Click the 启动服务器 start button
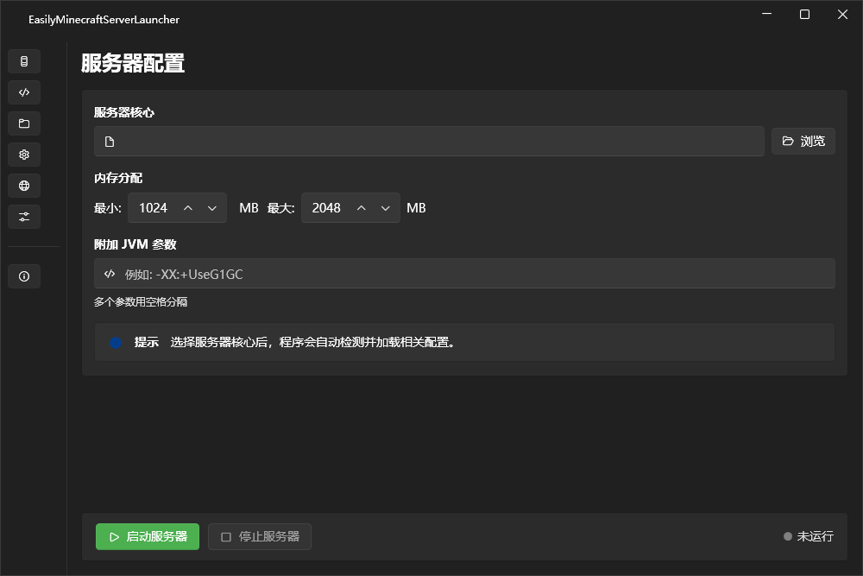This screenshot has height=576, width=863. 147,535
